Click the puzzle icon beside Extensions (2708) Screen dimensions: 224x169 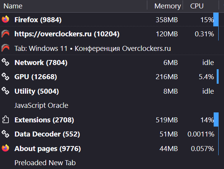click(5, 119)
